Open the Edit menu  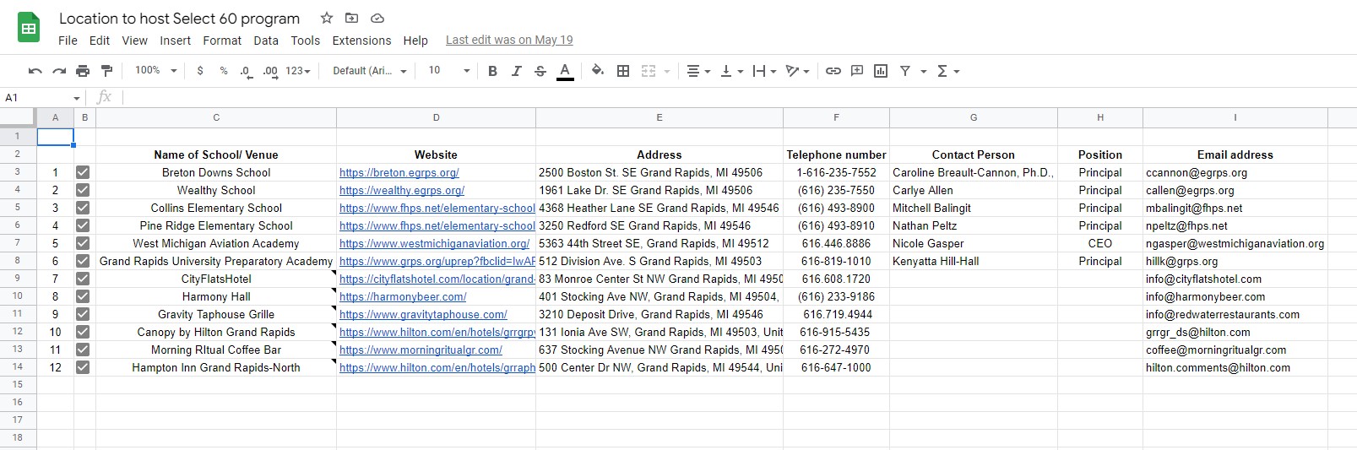[100, 41]
